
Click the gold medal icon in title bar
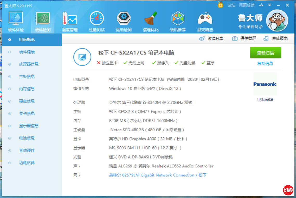pos(221,5)
